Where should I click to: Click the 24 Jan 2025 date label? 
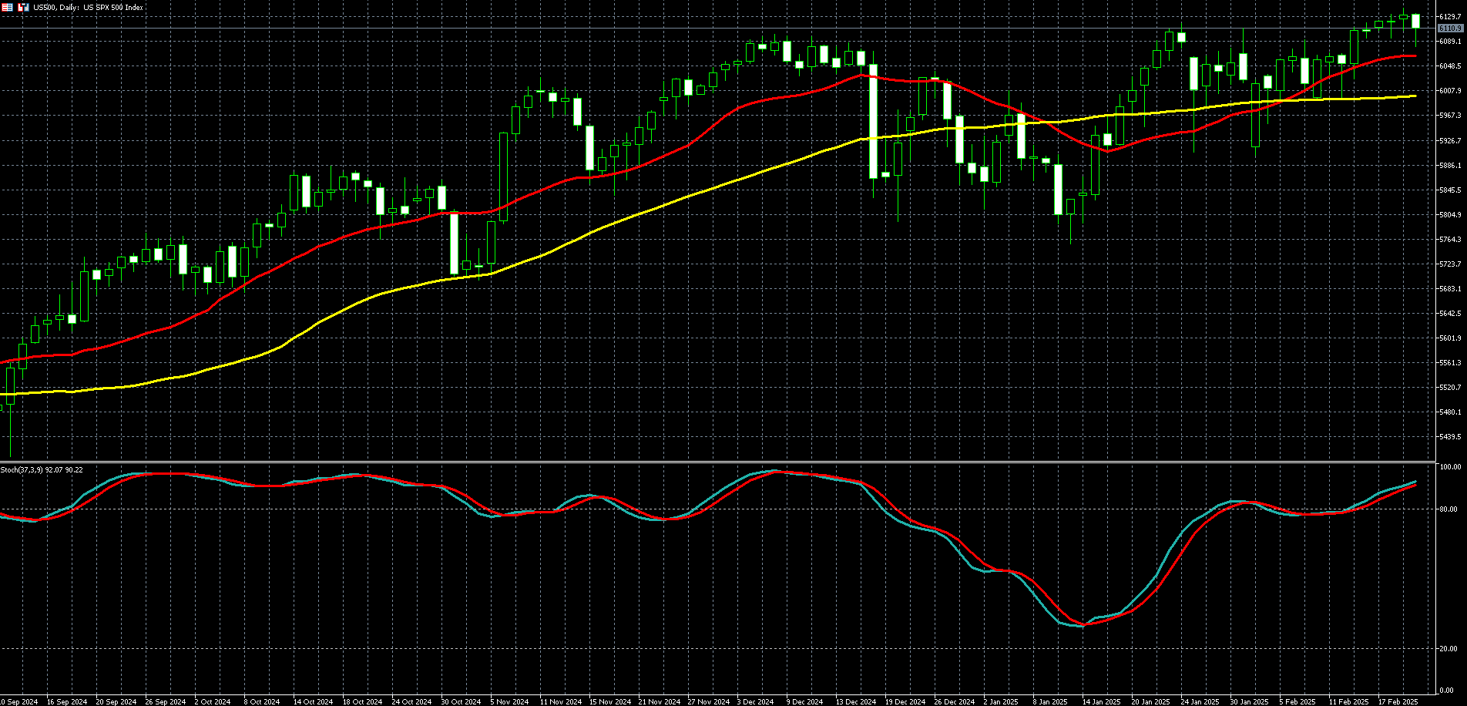click(x=1200, y=701)
